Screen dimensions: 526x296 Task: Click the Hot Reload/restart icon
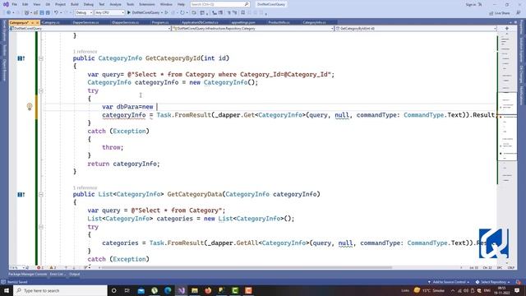[x=182, y=13]
